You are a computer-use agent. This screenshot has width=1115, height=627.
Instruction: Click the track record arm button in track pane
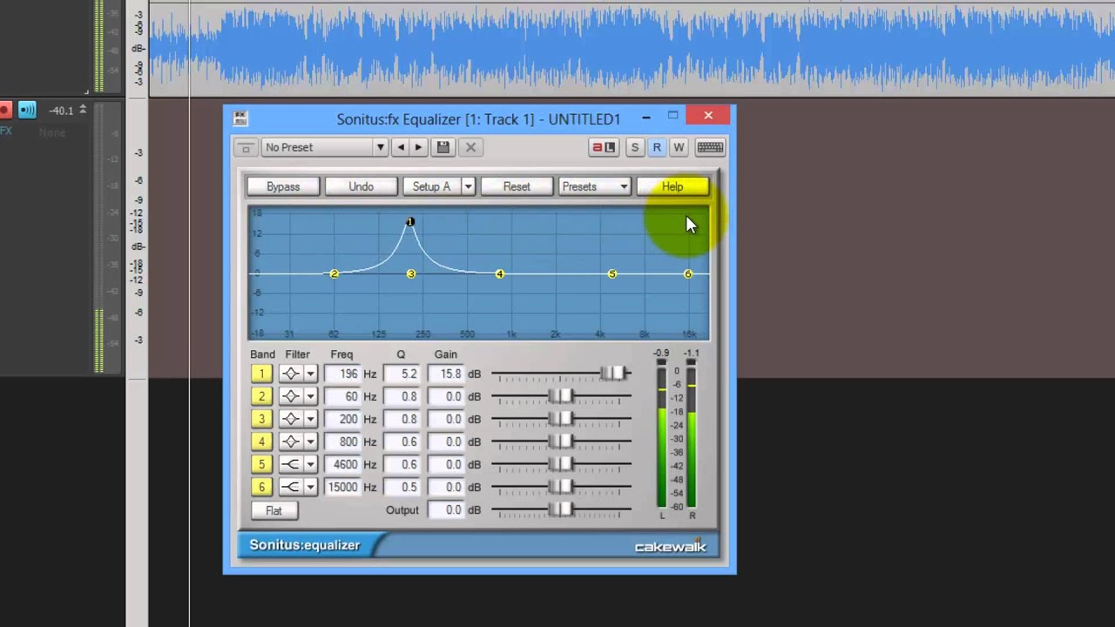(4, 110)
